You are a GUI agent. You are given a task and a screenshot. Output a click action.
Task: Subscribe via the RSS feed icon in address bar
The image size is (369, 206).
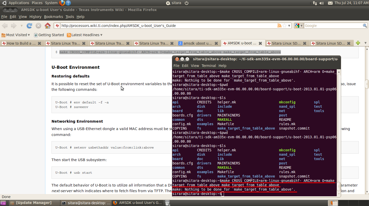[x=279, y=26]
